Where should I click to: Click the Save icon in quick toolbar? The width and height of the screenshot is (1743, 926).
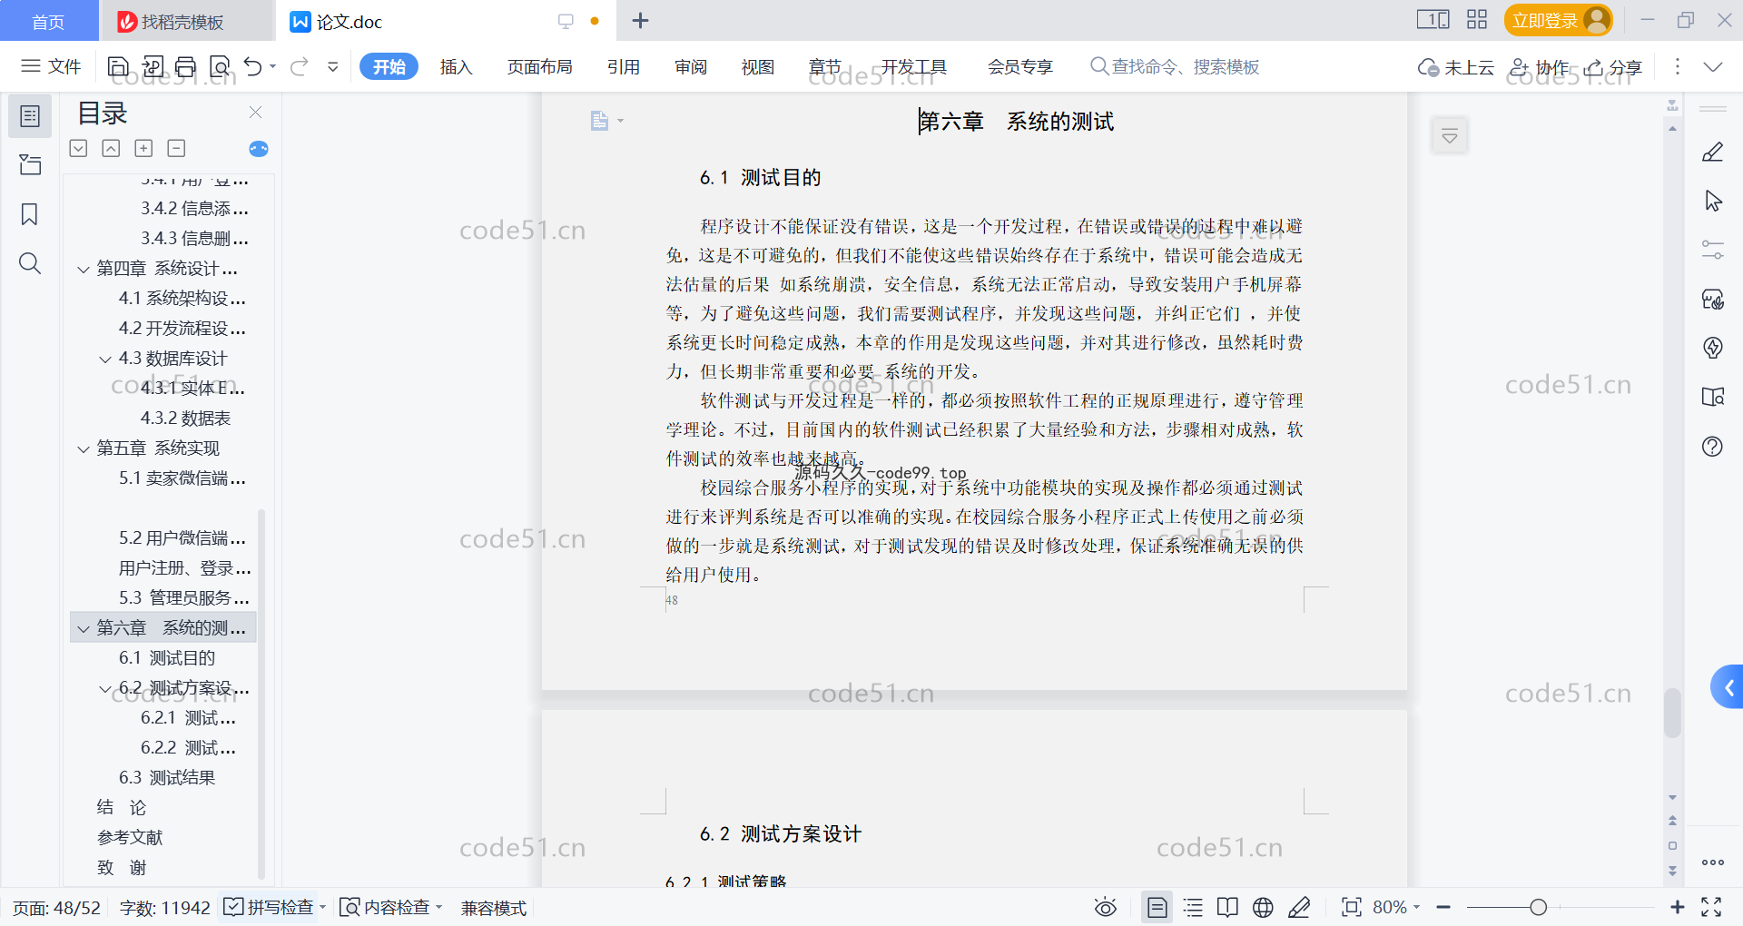[118, 66]
